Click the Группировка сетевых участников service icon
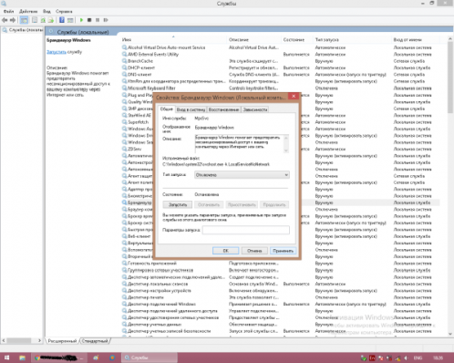Image resolution: width=454 pixels, height=363 pixels. coord(124,270)
